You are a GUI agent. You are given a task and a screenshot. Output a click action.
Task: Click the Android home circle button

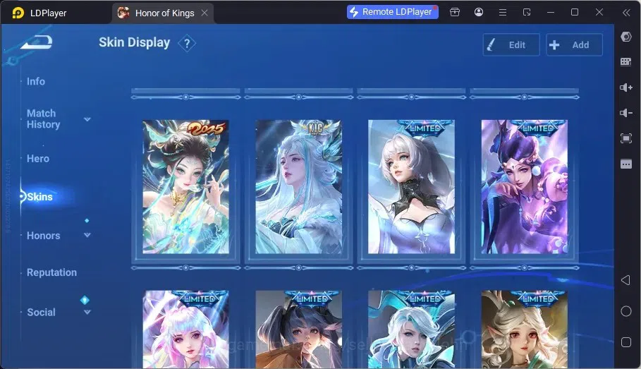pyautogui.click(x=626, y=311)
